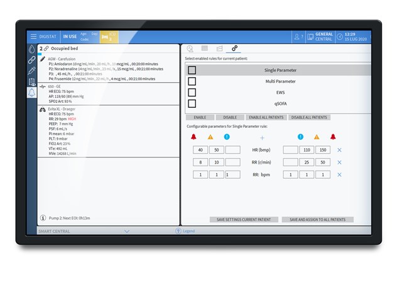Image resolution: width=402 pixels, height=286 pixels.
Task: Click the user account icon in header
Action: (x=299, y=37)
